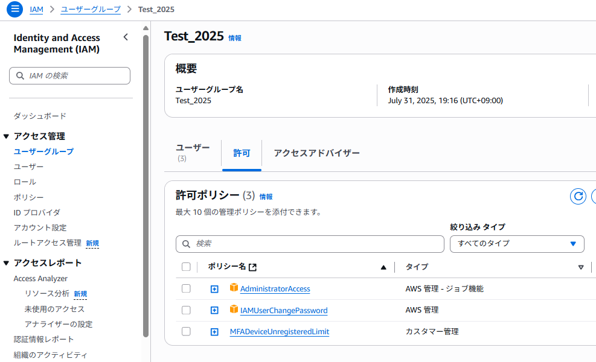Open アカウント設定 in the sidebar

[40, 227]
